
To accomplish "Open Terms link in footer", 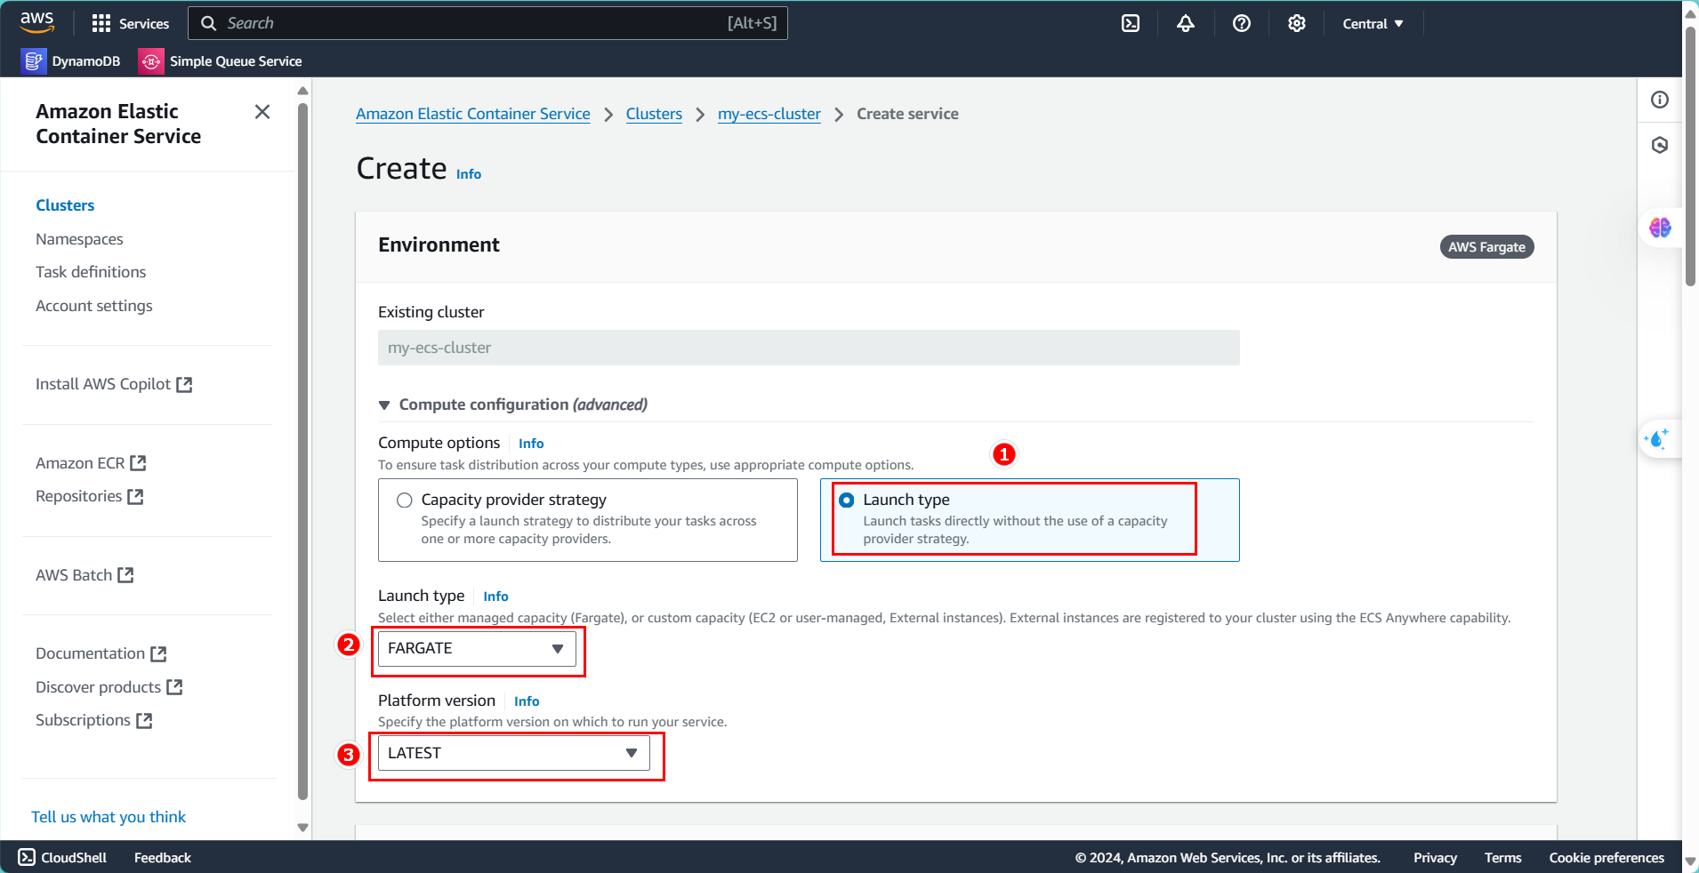I will [1502, 857].
